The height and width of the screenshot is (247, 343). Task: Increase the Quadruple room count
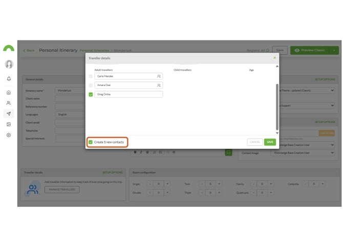(271, 193)
